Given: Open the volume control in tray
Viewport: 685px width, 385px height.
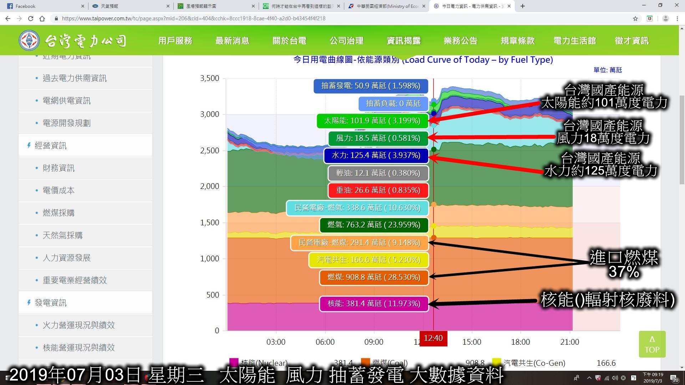Looking at the screenshot, I should 615,378.
